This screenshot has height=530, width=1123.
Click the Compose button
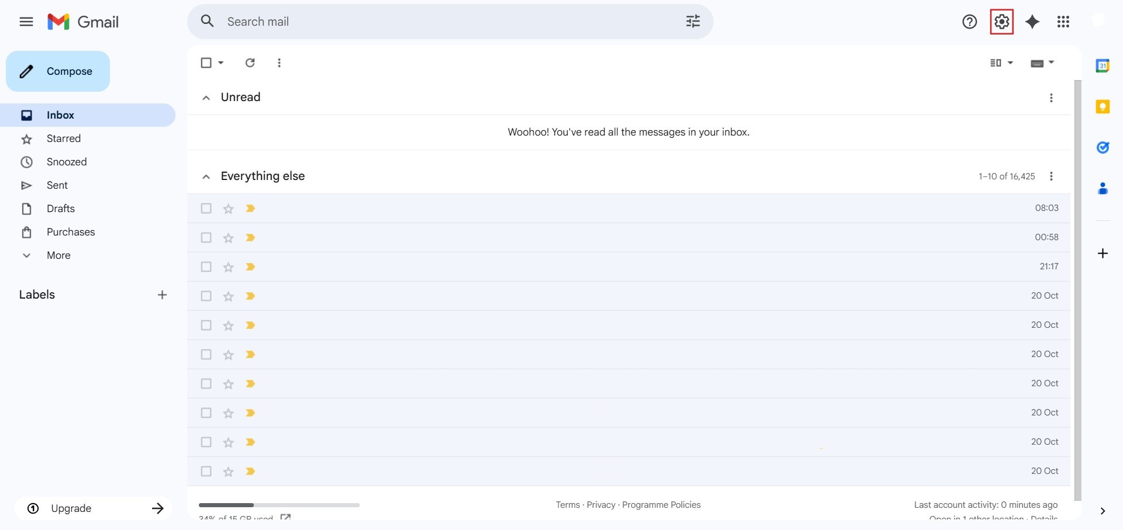58,71
